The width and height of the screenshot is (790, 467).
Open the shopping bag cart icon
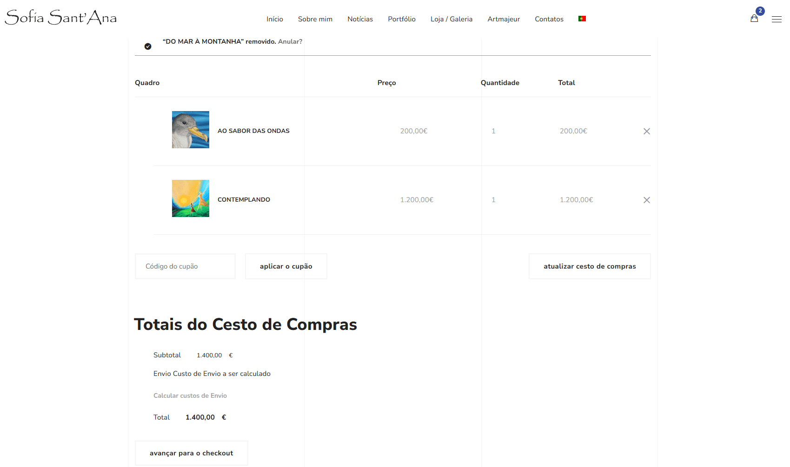pyautogui.click(x=754, y=19)
